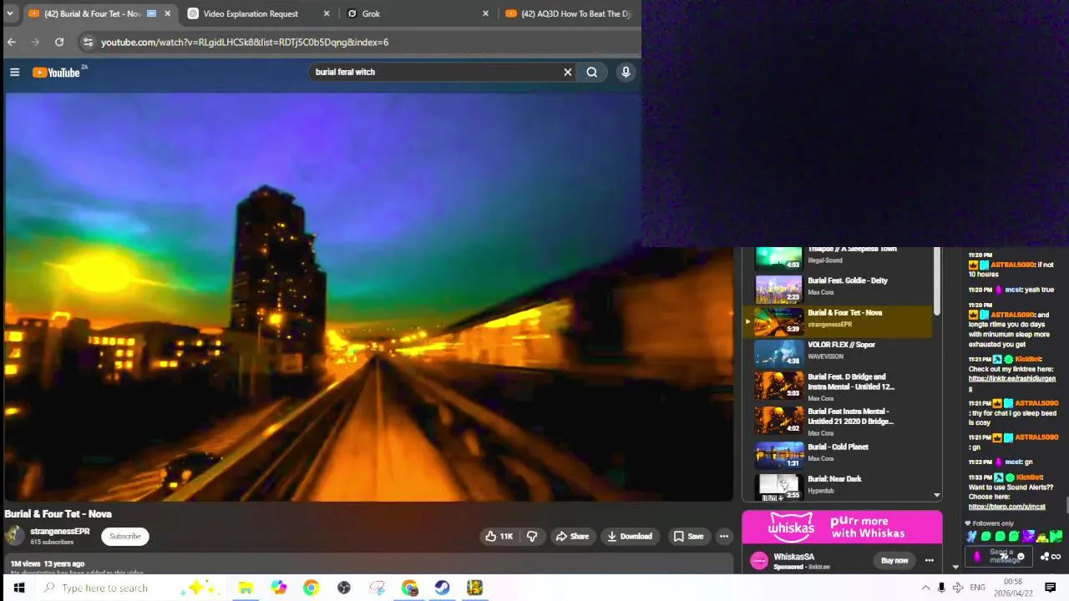Open 'A Sleepless Town' timelapse thumbnail
The image size is (1069, 601).
click(x=779, y=256)
